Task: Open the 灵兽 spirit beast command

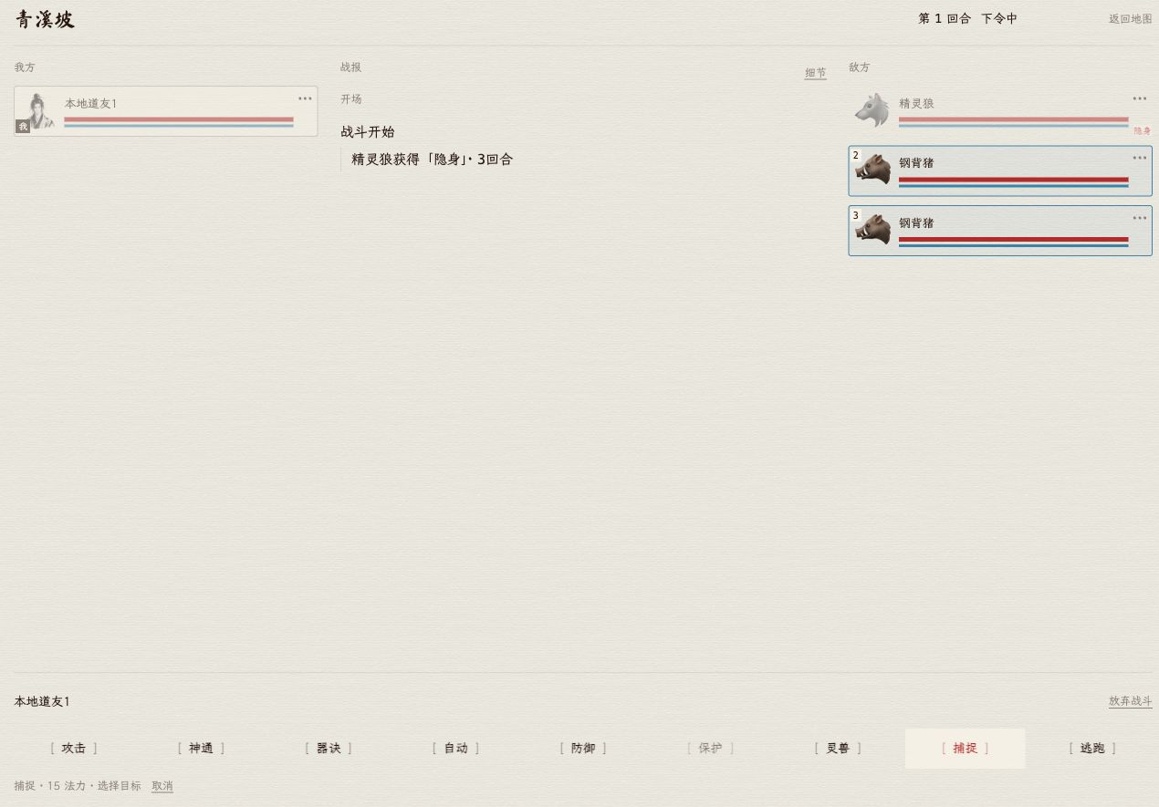Action: (838, 748)
